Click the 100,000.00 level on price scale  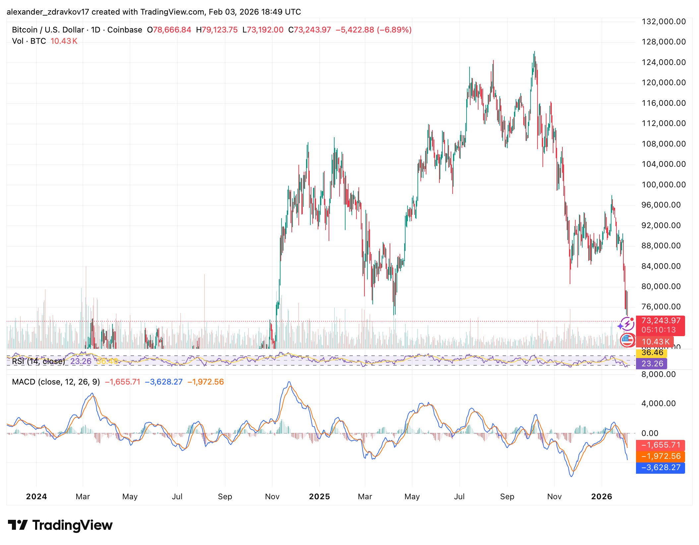pos(663,185)
